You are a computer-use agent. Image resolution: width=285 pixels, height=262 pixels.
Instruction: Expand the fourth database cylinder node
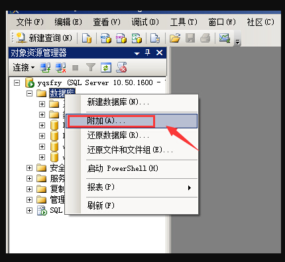[42, 157]
